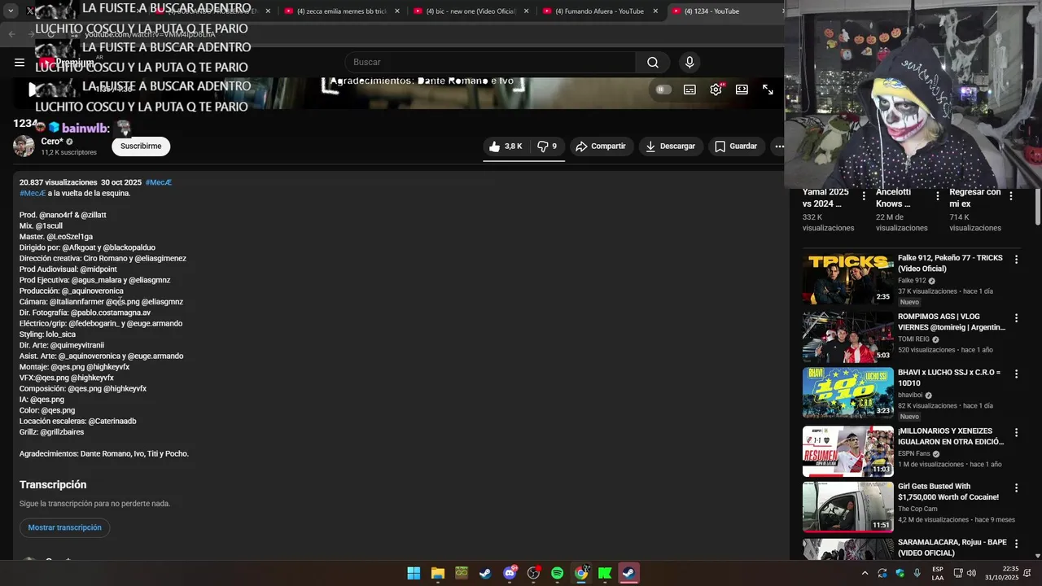The width and height of the screenshot is (1042, 586).
Task: Open the Cero* channel avatar
Action: (24, 146)
